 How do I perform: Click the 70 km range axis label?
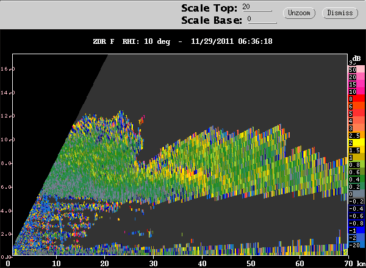(348, 264)
